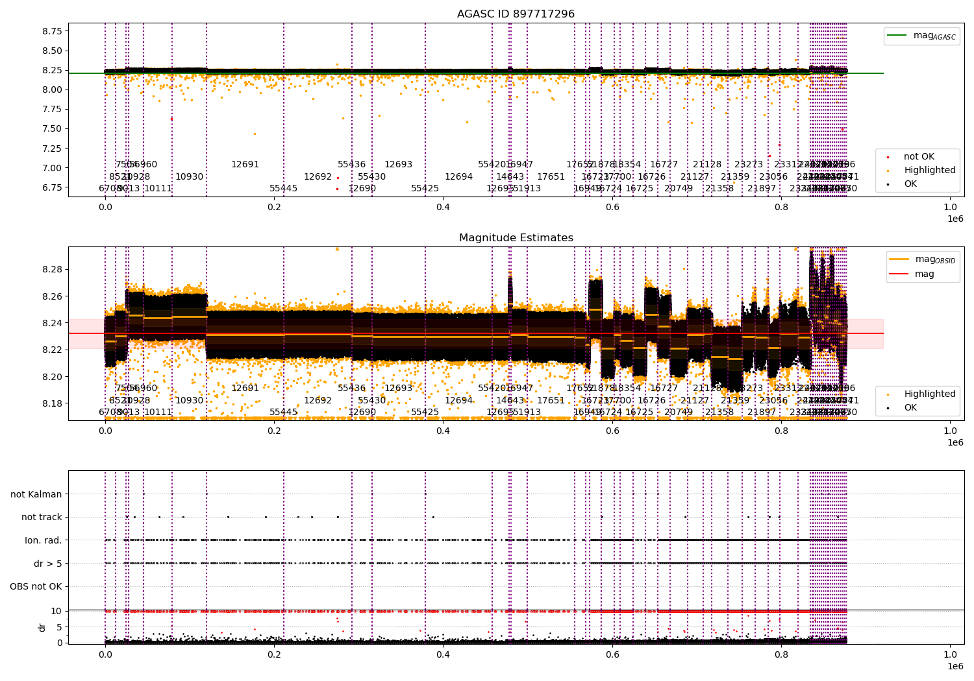This screenshot has height=681, width=974.
Task: Click the 8.75 y-axis tick label
Action: (x=52, y=31)
